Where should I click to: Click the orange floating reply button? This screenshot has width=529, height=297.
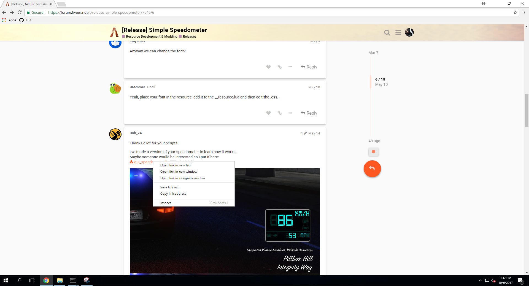(x=372, y=169)
